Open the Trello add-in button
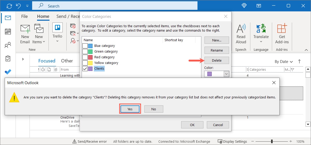This screenshot has width=311, height=145. (x=57, y=32)
